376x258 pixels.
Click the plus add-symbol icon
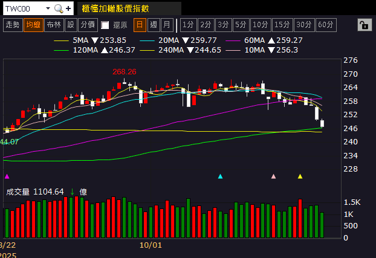pyautogui.click(x=68, y=9)
